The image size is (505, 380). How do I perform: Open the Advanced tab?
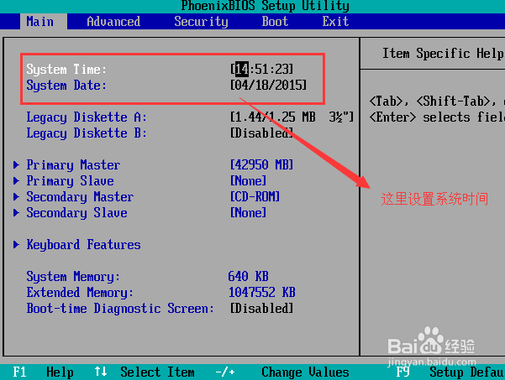point(113,22)
